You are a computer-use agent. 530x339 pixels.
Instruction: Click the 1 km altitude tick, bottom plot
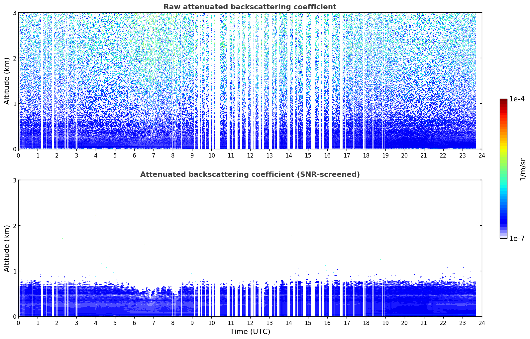(14, 271)
